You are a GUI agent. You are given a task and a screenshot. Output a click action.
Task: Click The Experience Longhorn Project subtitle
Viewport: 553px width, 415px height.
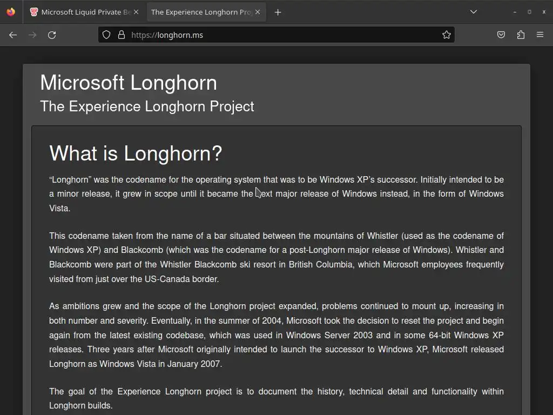click(x=147, y=106)
